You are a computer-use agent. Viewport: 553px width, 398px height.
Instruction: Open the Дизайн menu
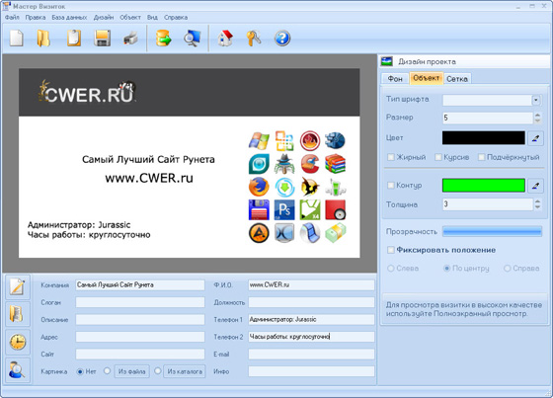(x=104, y=18)
